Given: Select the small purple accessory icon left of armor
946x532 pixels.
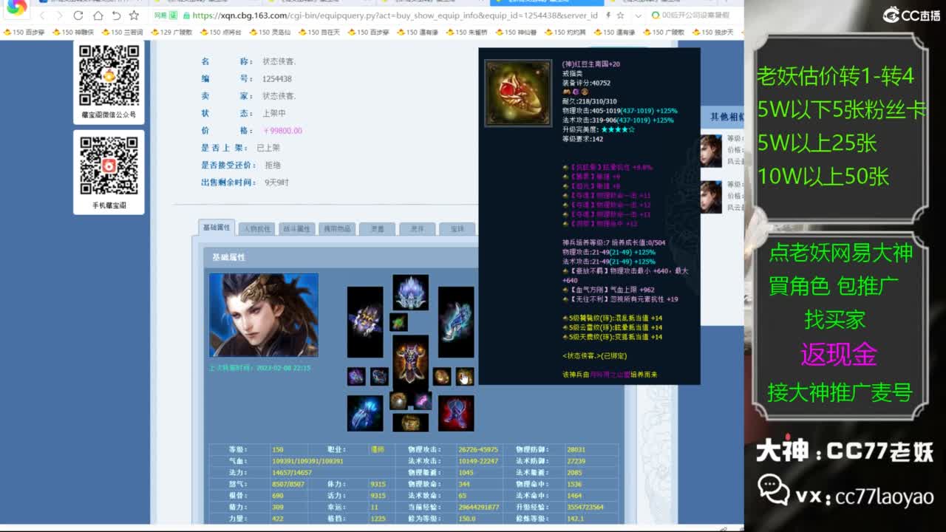Looking at the screenshot, I should point(356,377).
